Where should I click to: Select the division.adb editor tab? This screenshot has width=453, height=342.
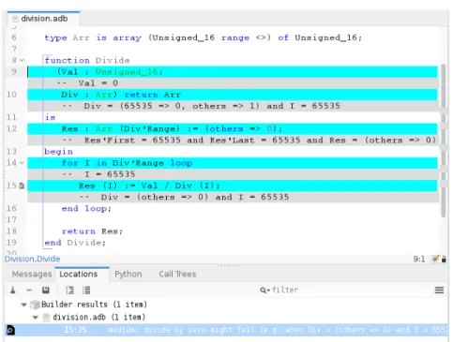tap(43, 19)
